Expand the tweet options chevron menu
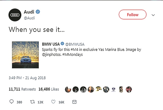Image resolution: width=163 pixels, height=110 pixels. pos(153,15)
